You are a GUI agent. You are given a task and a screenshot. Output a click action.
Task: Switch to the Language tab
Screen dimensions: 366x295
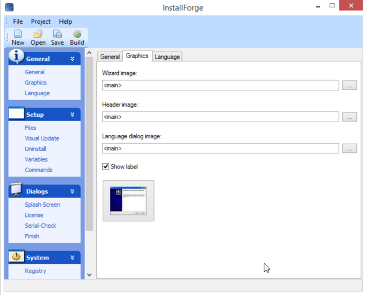[x=167, y=57]
